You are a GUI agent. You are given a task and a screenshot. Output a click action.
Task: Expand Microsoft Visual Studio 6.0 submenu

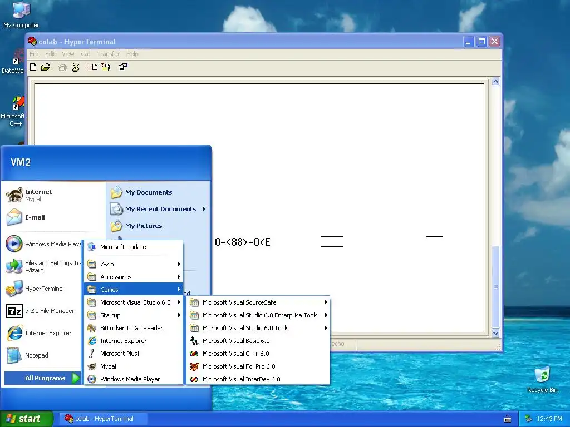(x=134, y=302)
